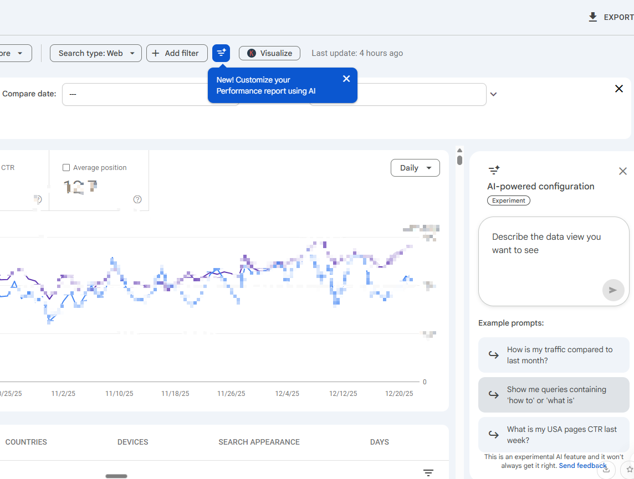Click the vertical scrollbar thumb beside the chart
Image resolution: width=634 pixels, height=479 pixels.
tap(460, 160)
